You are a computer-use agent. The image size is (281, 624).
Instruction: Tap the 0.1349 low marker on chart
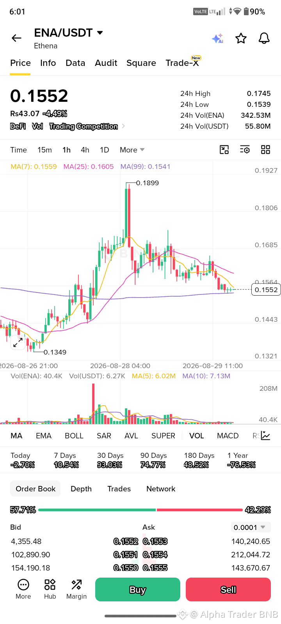tap(55, 352)
